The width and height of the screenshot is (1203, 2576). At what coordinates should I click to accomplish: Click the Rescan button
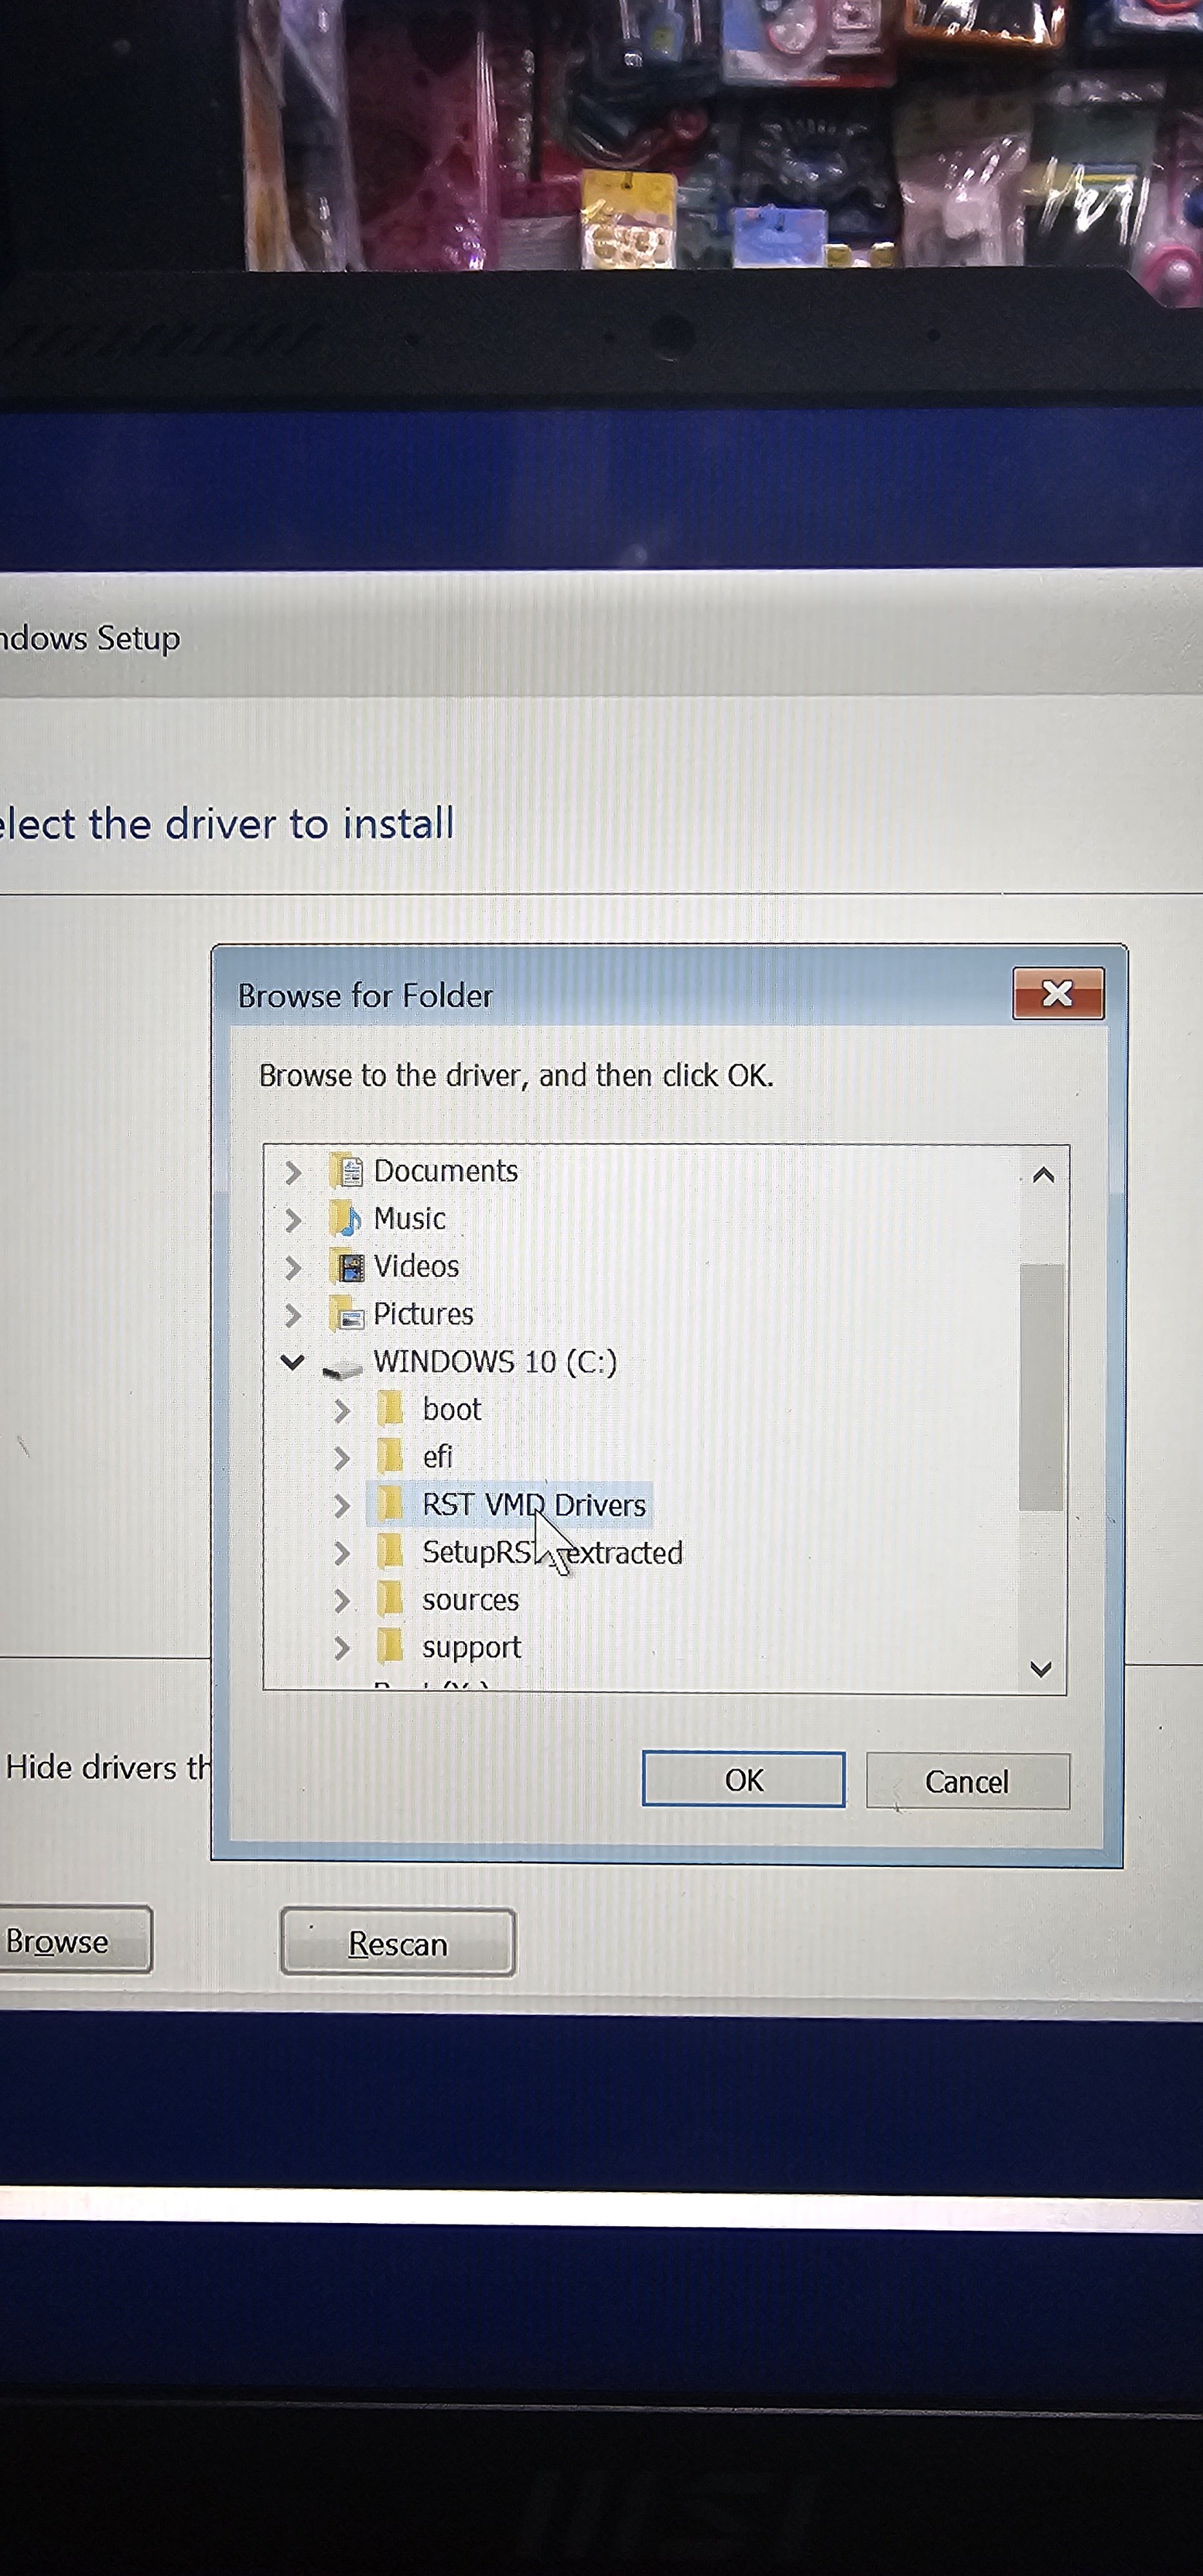click(x=398, y=1943)
